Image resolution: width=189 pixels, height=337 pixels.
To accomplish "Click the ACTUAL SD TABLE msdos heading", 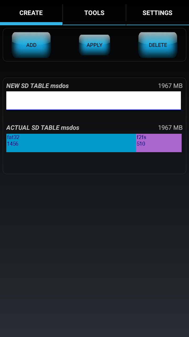I will pyautogui.click(x=43, y=128).
